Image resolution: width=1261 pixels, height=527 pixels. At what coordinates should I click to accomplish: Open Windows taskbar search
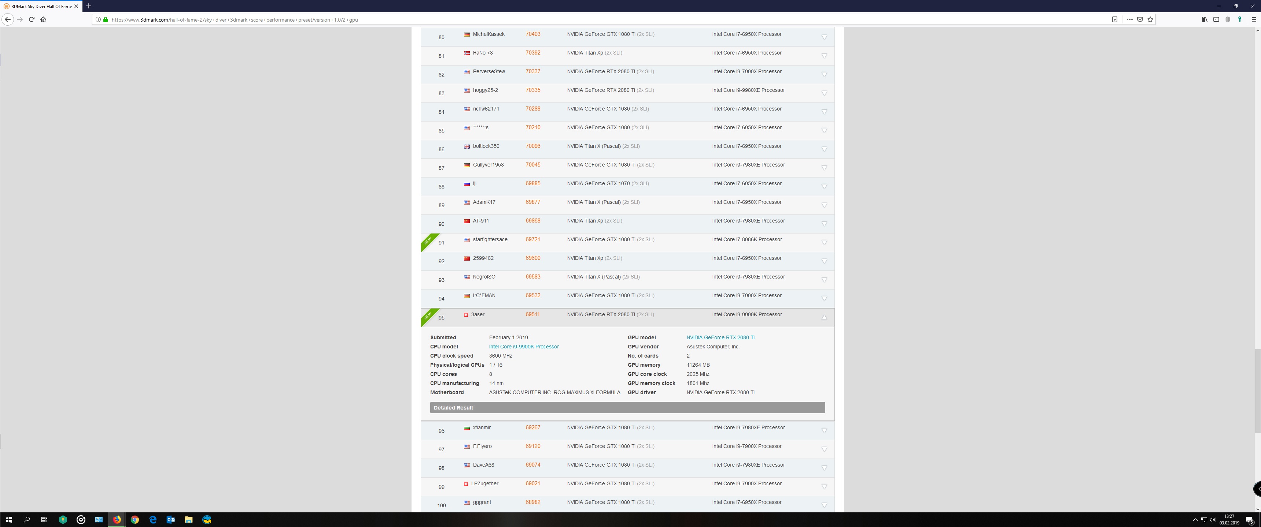[x=27, y=520]
